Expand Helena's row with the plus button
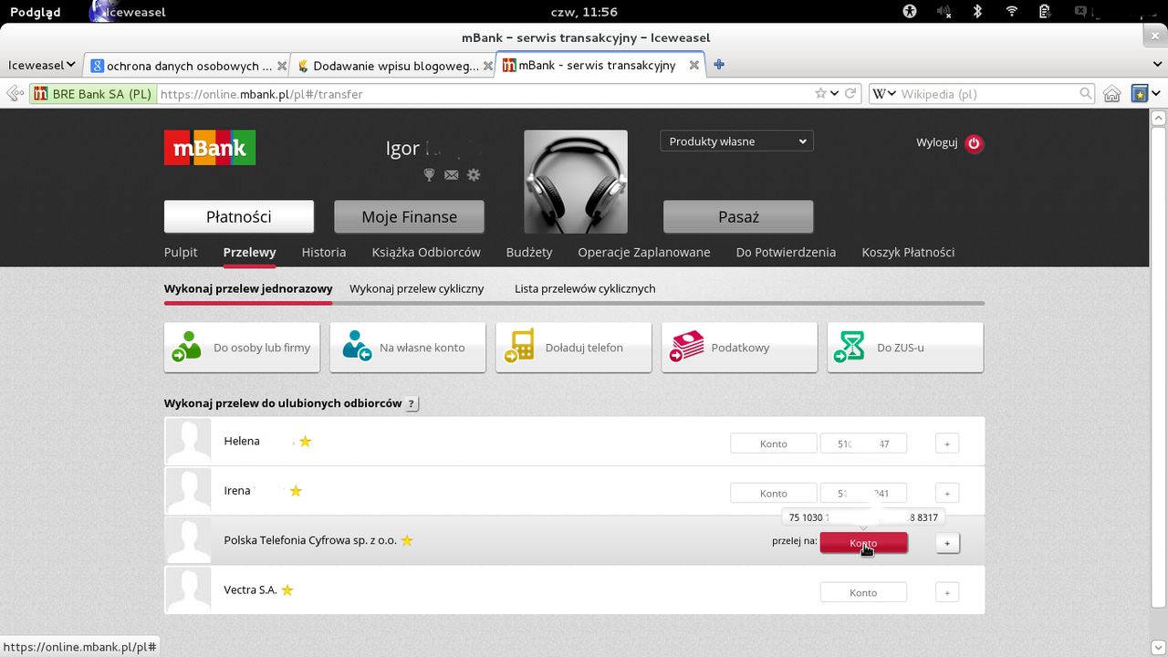1168x657 pixels. click(947, 443)
